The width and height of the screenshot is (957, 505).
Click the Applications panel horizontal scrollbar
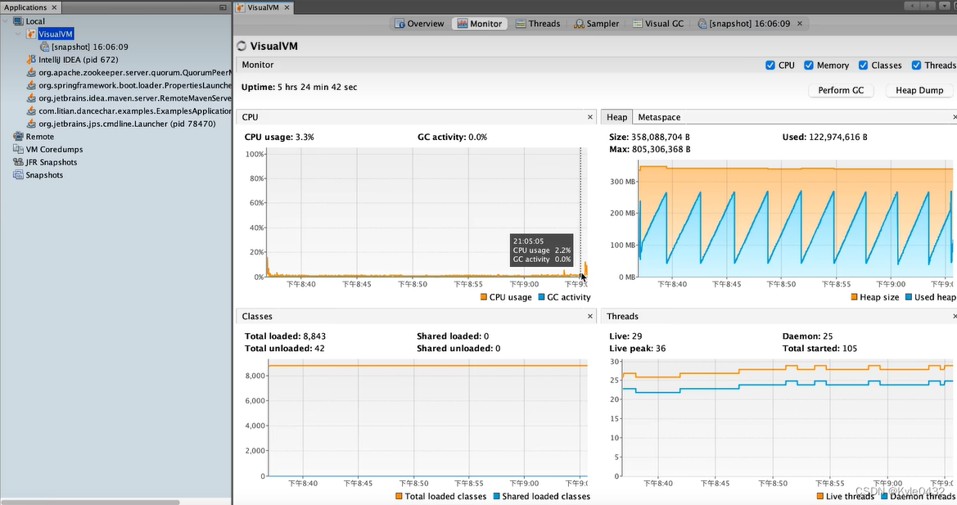coord(90,503)
